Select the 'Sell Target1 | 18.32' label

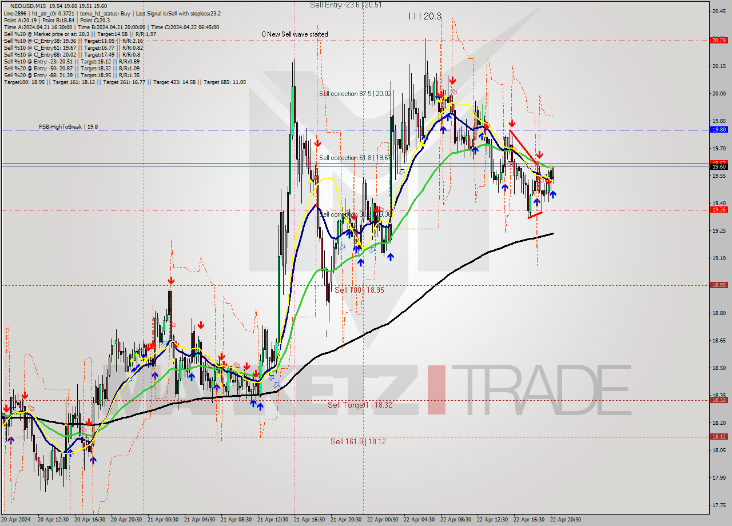point(360,405)
